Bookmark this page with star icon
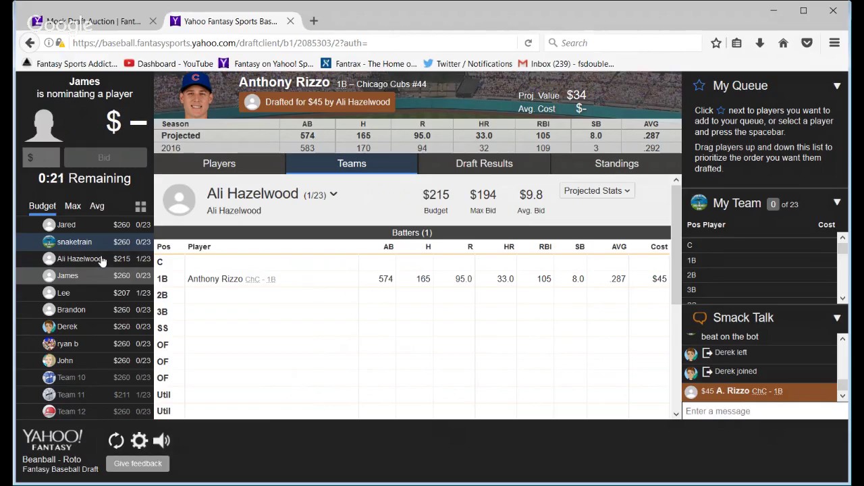 pos(716,43)
